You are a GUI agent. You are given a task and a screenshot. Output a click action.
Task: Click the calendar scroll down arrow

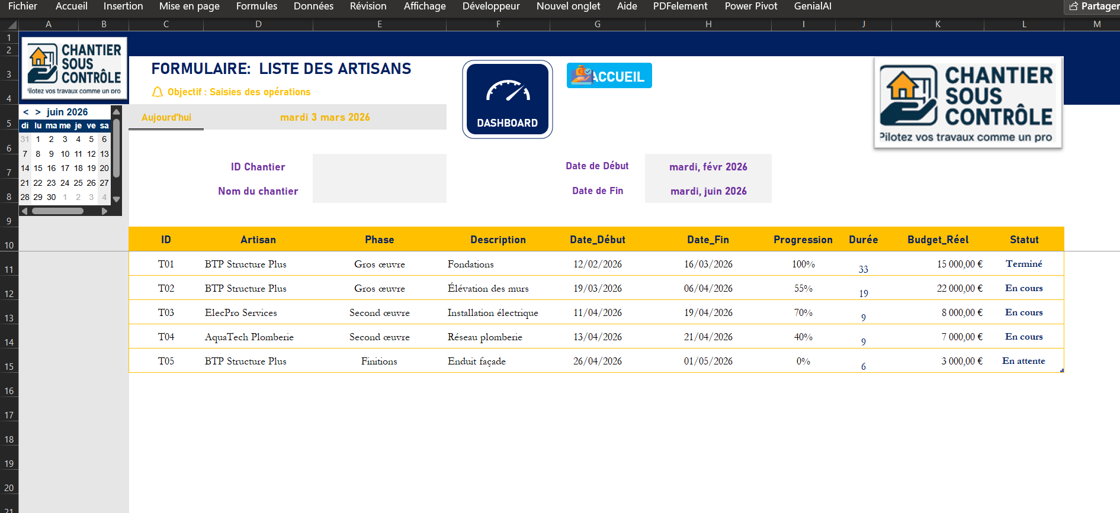click(x=117, y=199)
